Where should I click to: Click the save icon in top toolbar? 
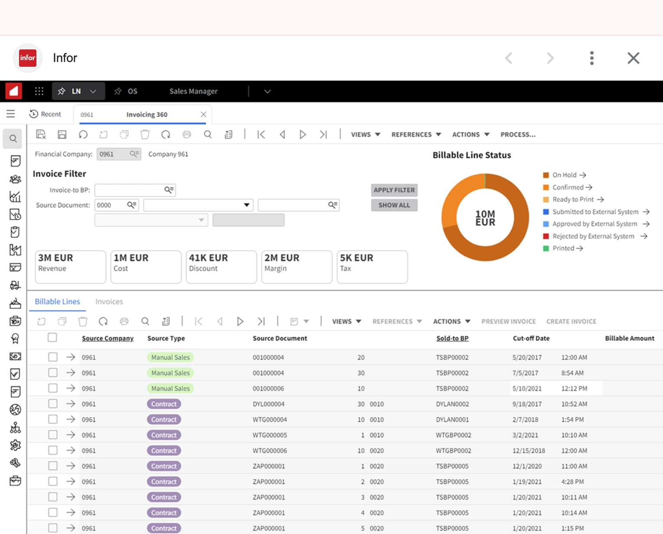62,134
